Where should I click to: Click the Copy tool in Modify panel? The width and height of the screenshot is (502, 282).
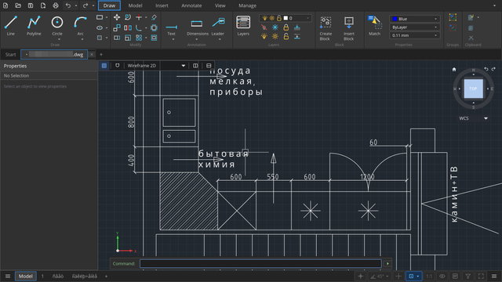tap(117, 28)
